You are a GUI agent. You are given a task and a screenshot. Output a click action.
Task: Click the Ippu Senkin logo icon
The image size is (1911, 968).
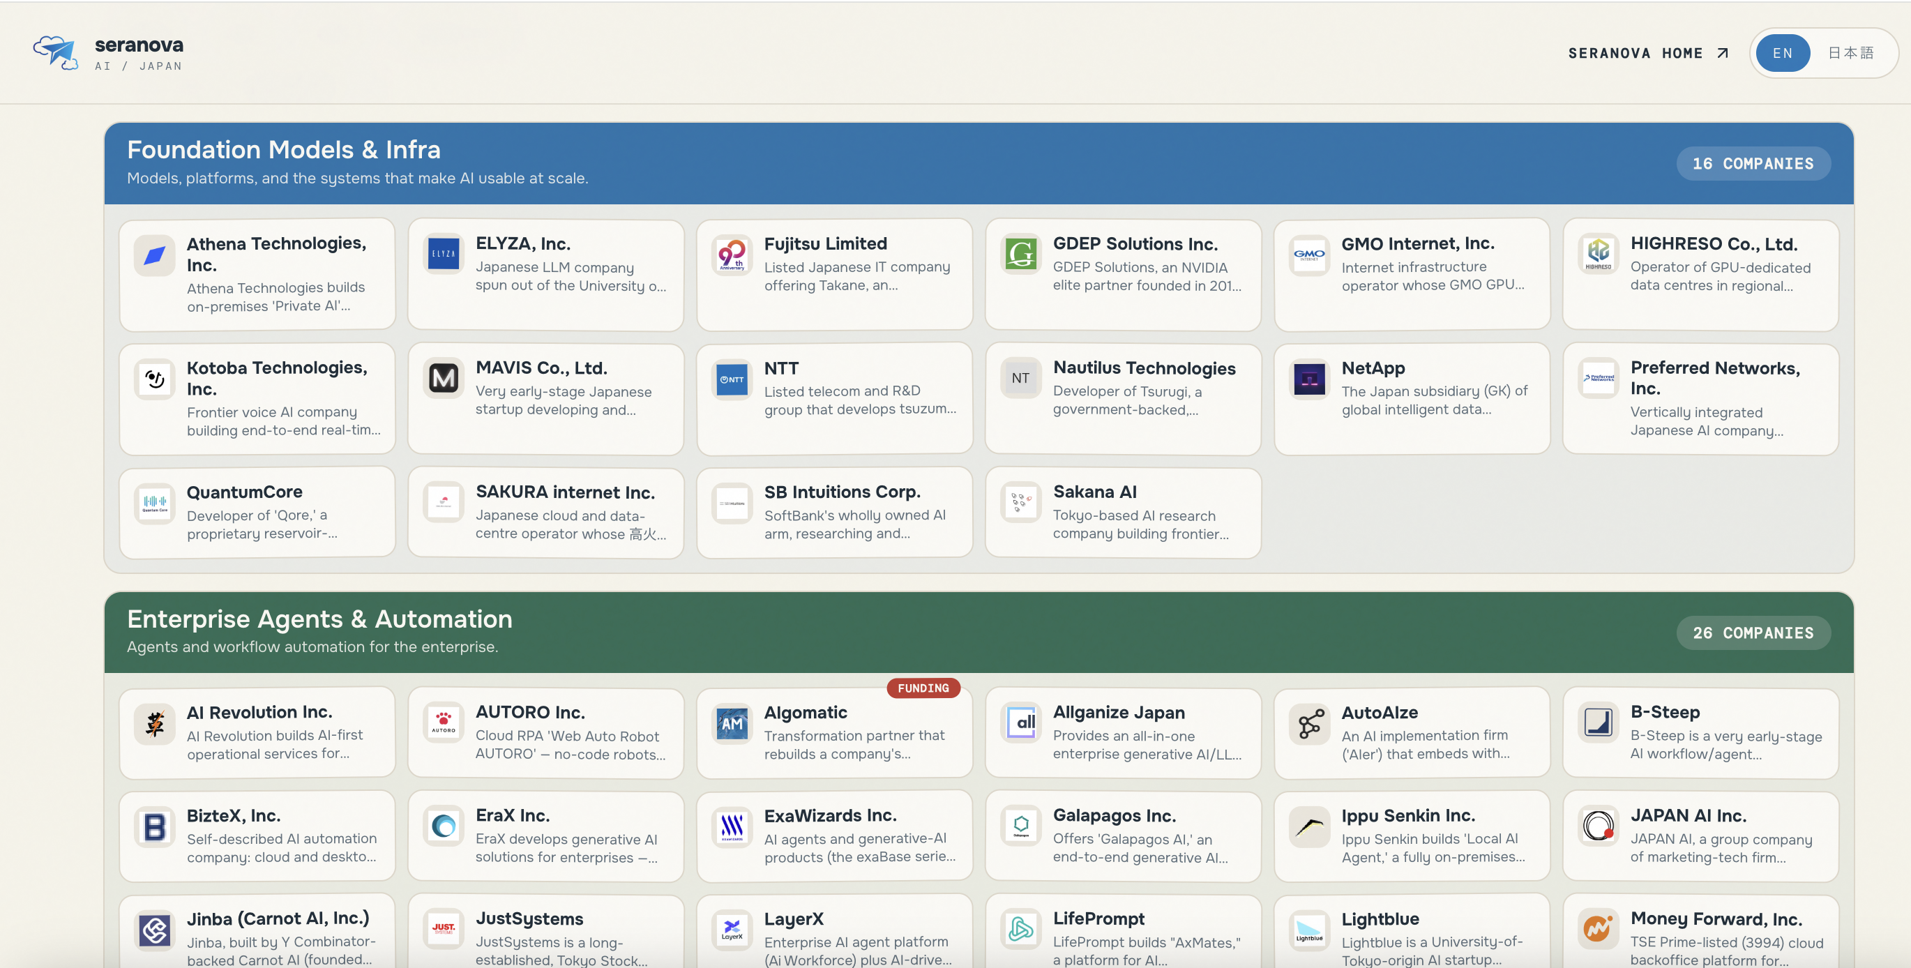click(x=1309, y=826)
